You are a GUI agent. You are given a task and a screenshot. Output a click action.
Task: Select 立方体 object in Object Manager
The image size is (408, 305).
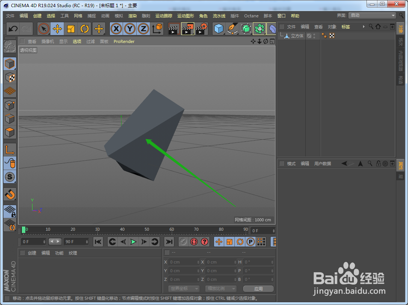(297, 36)
